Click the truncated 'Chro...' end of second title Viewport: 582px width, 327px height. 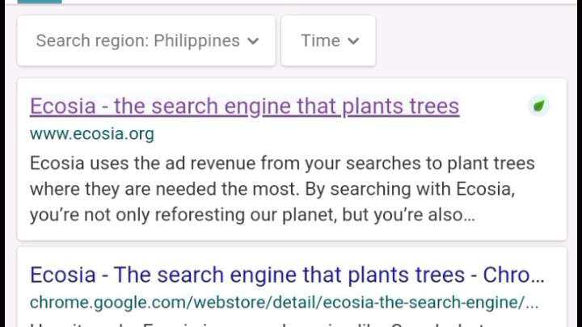click(514, 275)
